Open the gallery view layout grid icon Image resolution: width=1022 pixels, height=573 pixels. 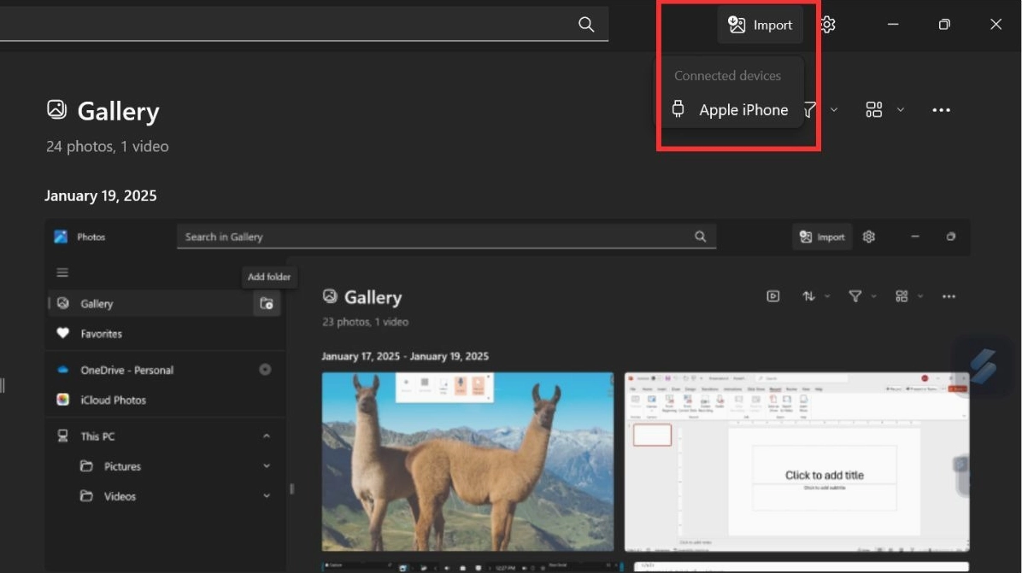[873, 110]
